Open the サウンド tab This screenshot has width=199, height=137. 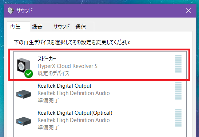click(62, 27)
